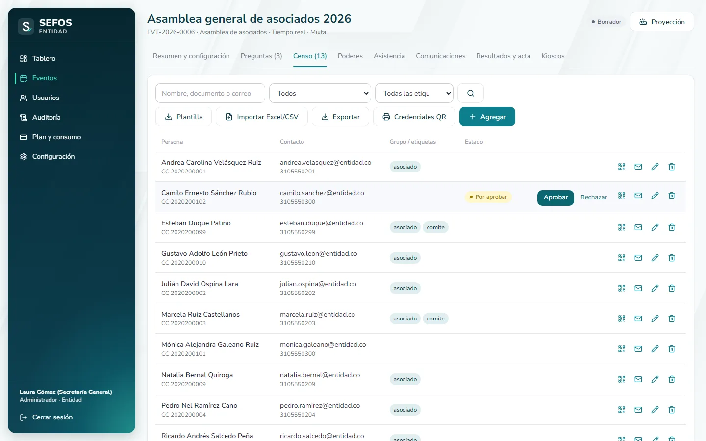
Task: Click the search magnifier button
Action: pyautogui.click(x=471, y=93)
